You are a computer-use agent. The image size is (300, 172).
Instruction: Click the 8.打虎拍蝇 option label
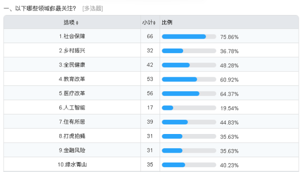point(72,136)
